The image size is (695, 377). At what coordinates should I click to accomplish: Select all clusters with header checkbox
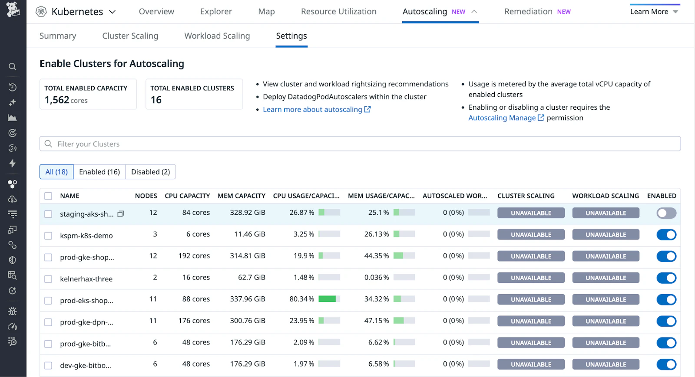[x=48, y=196]
